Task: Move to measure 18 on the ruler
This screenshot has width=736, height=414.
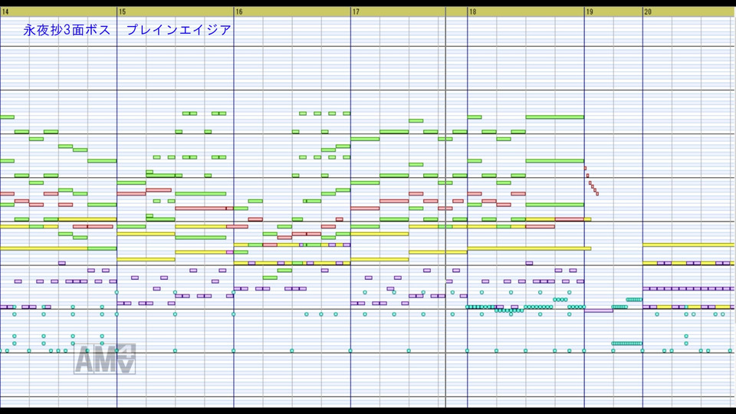Action: [473, 11]
